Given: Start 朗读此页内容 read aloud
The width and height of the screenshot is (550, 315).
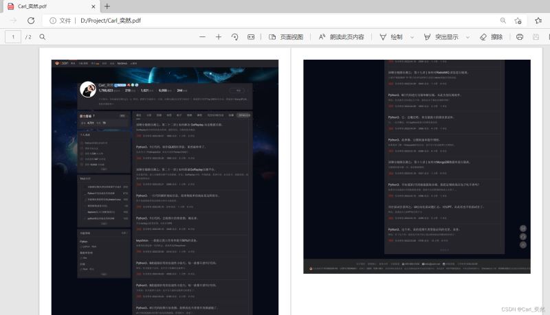Looking at the screenshot, I should point(341,37).
